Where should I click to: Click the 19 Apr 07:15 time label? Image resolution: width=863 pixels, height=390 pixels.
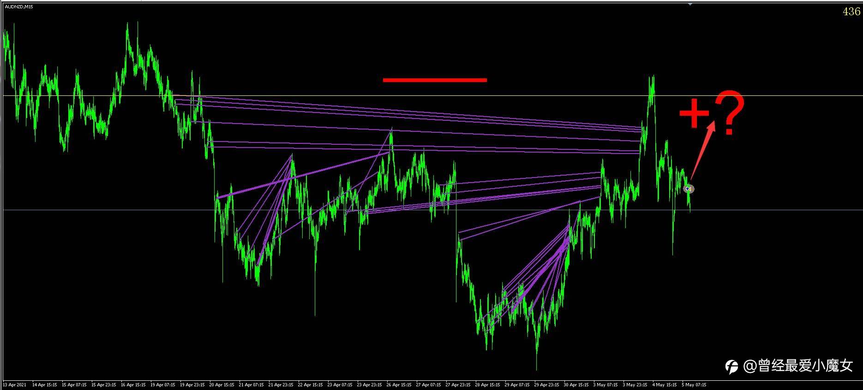[162, 384]
